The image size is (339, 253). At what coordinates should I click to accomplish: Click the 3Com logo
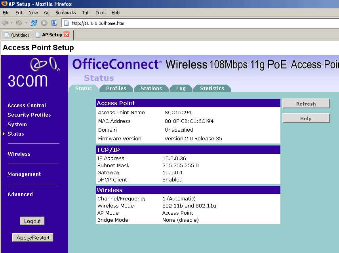tap(34, 72)
